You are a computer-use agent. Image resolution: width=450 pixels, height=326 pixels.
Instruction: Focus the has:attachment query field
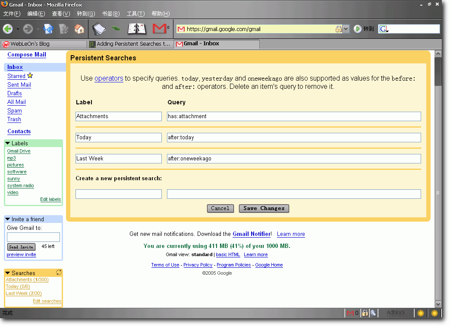294,116
